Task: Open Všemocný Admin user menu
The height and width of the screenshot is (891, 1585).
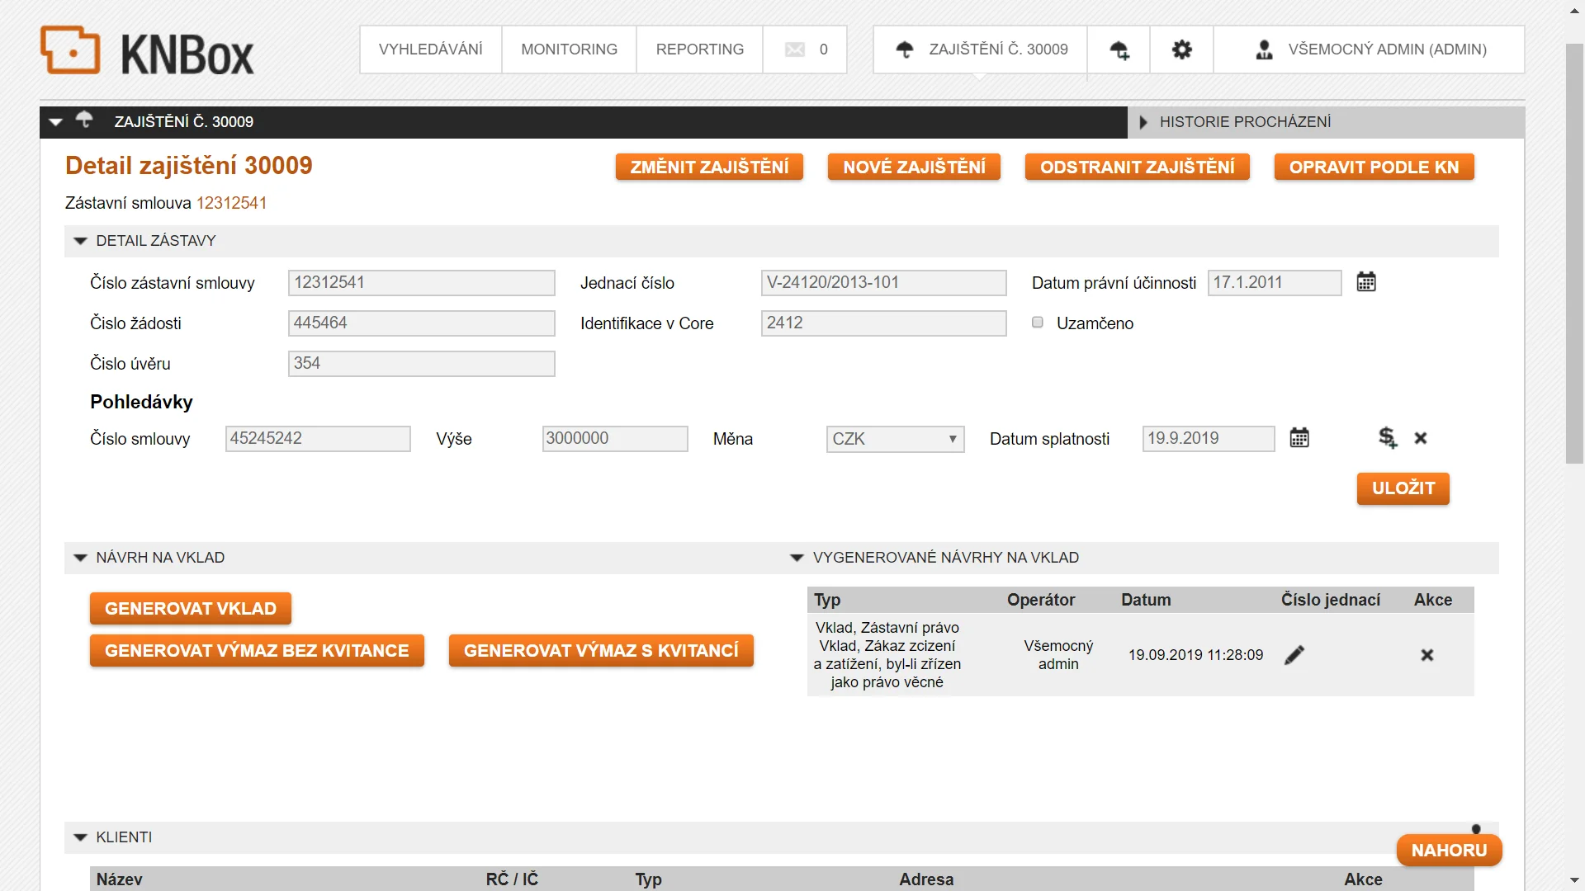Action: click(x=1370, y=49)
